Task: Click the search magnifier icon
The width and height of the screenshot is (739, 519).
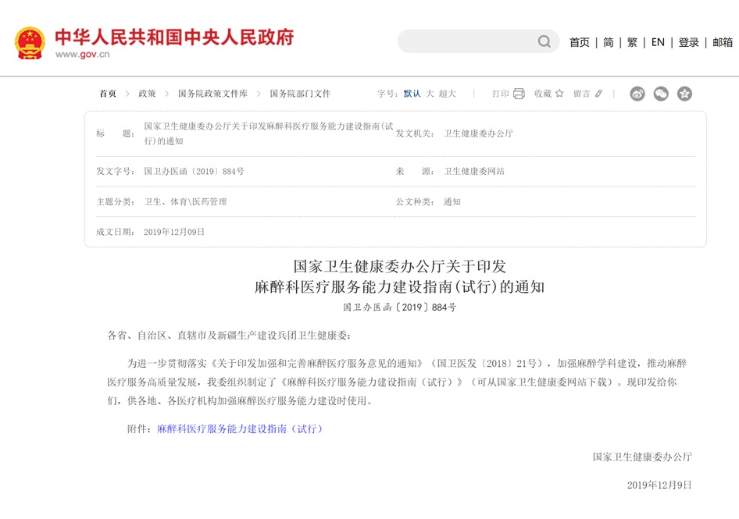Action: pos(544,41)
